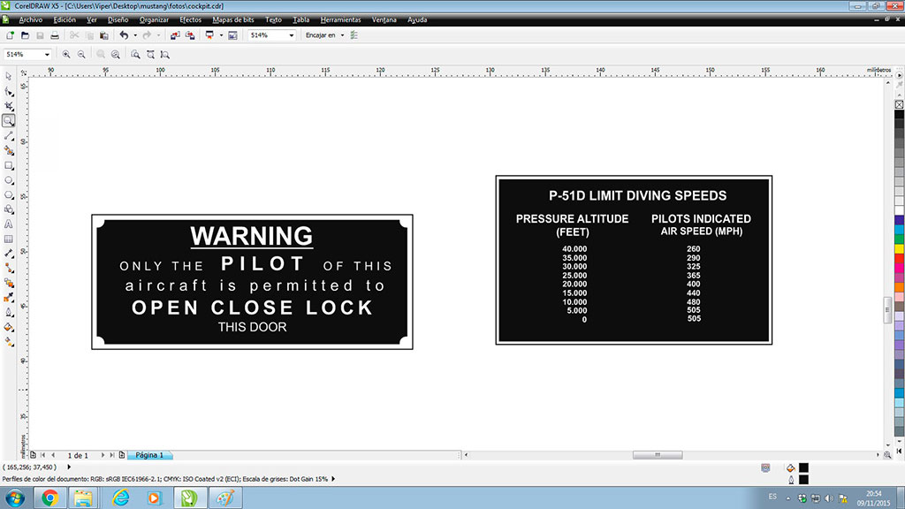The height and width of the screenshot is (509, 905).
Task: Open Windows Start menu
Action: (x=15, y=498)
